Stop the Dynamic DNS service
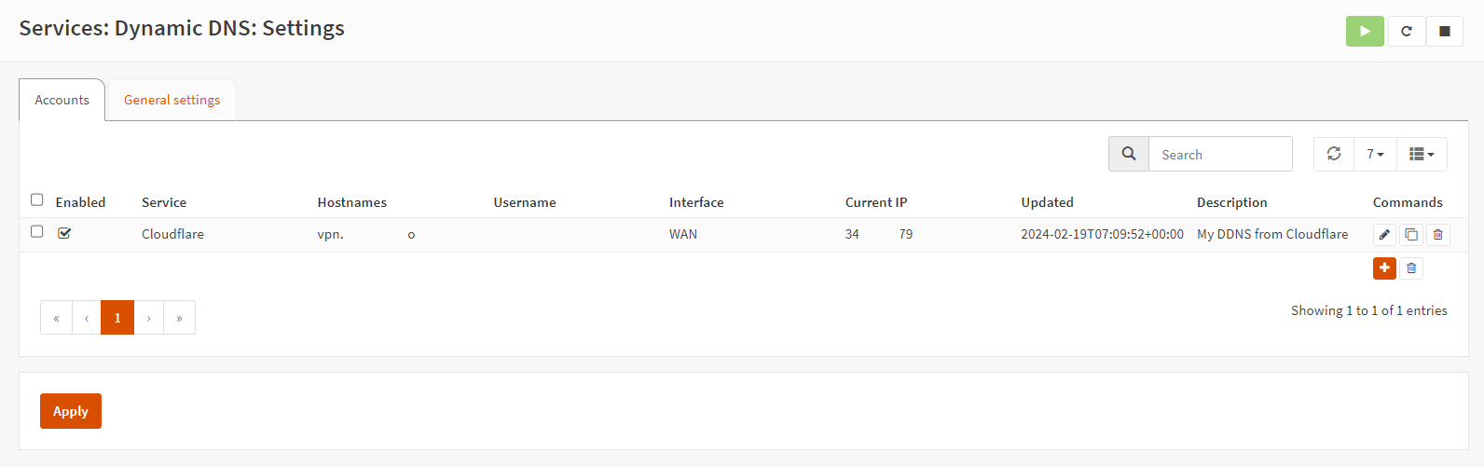This screenshot has width=1484, height=467. (x=1444, y=31)
